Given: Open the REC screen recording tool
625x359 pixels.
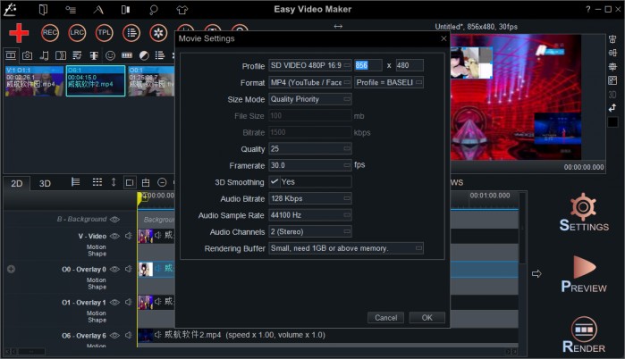Looking at the screenshot, I should [50, 33].
